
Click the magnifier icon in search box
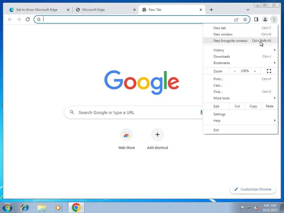click(x=72, y=112)
